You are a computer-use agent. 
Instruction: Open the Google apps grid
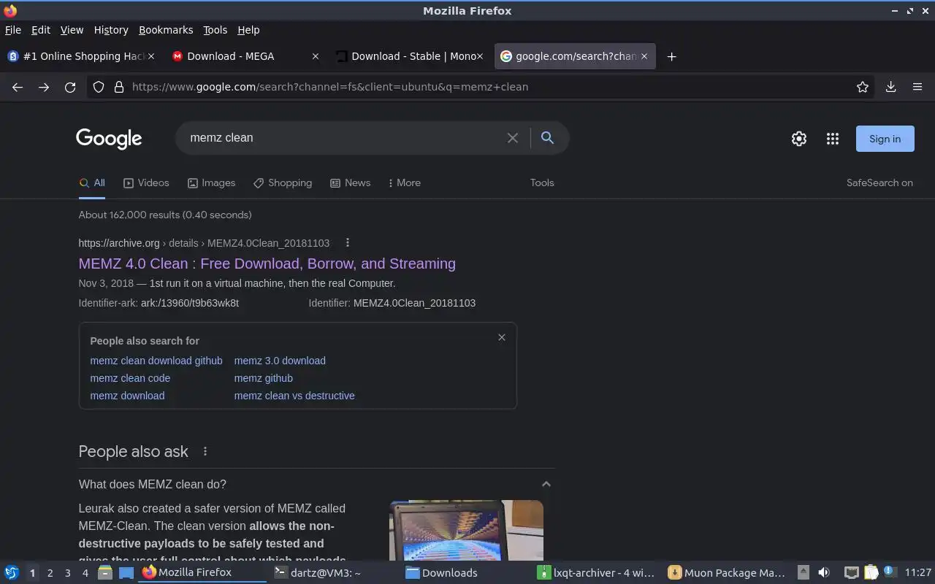(x=832, y=139)
